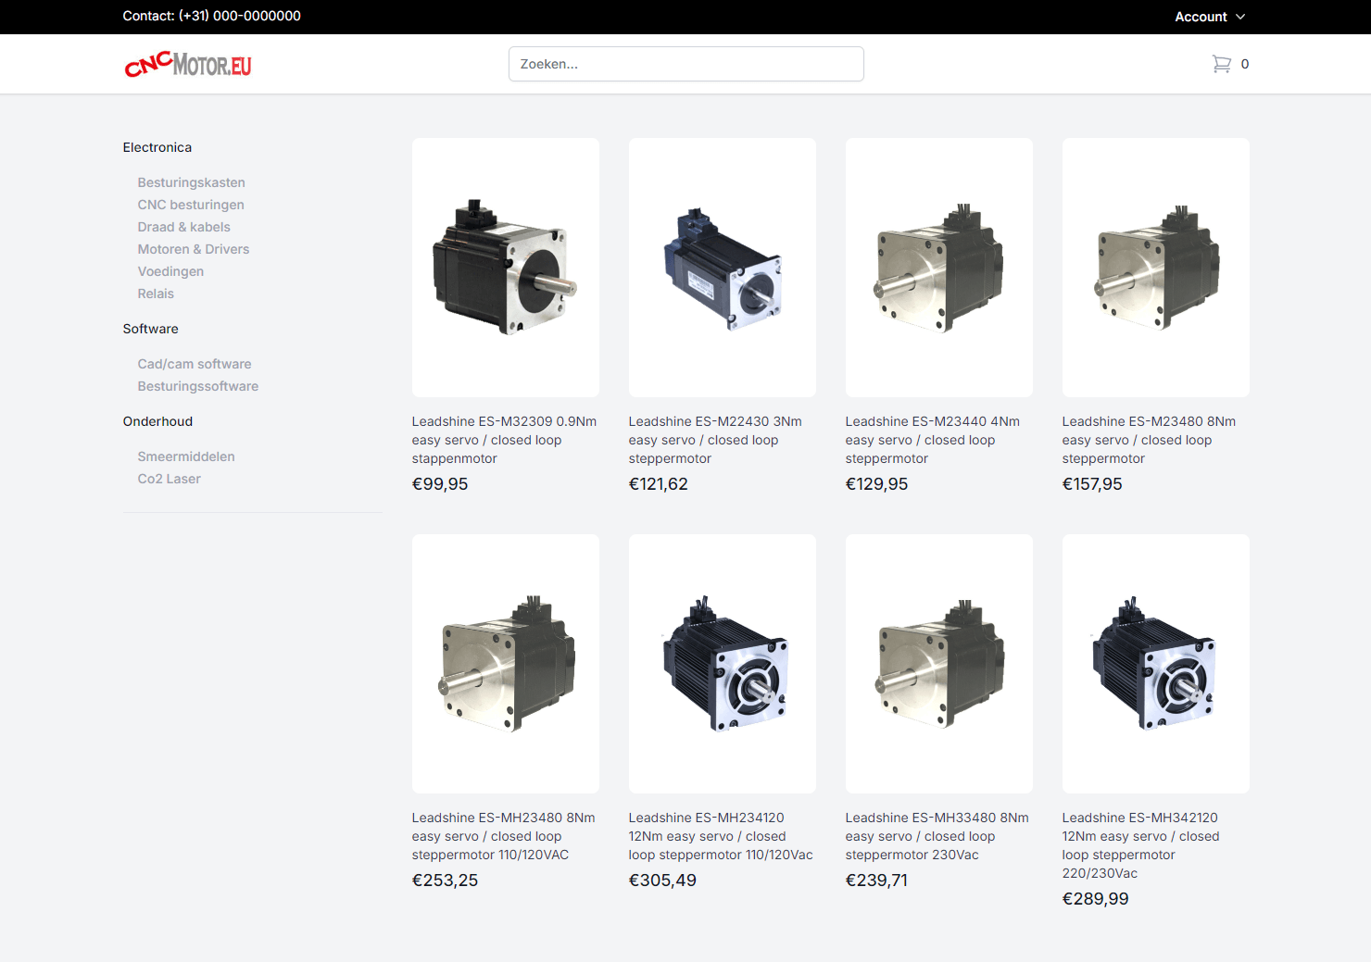Select the Software heading
The image size is (1371, 962).
(151, 329)
